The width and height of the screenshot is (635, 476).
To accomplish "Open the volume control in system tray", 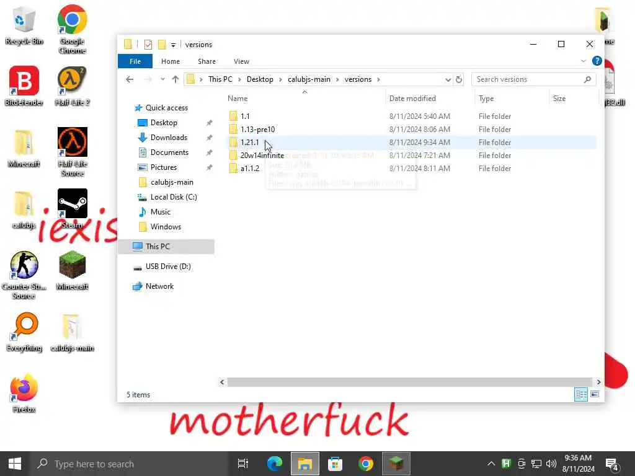I will [x=551, y=464].
